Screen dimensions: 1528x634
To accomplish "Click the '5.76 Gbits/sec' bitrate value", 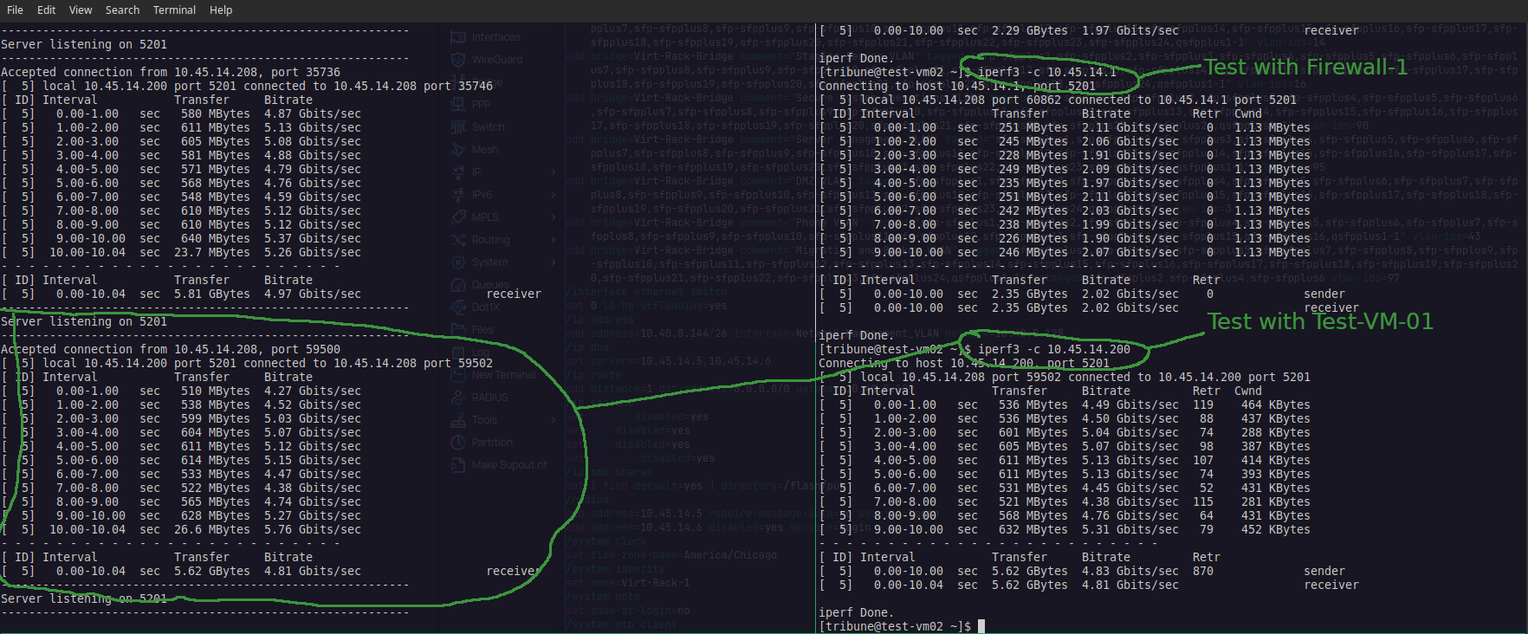I will pos(313,529).
